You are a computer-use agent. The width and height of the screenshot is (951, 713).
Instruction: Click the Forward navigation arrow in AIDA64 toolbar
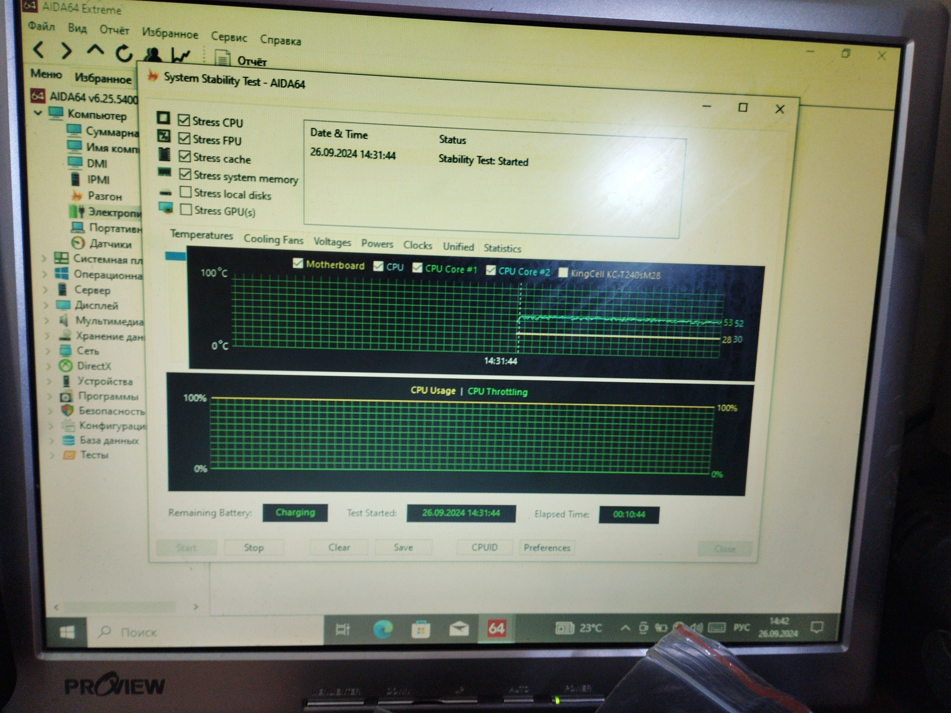tap(66, 51)
